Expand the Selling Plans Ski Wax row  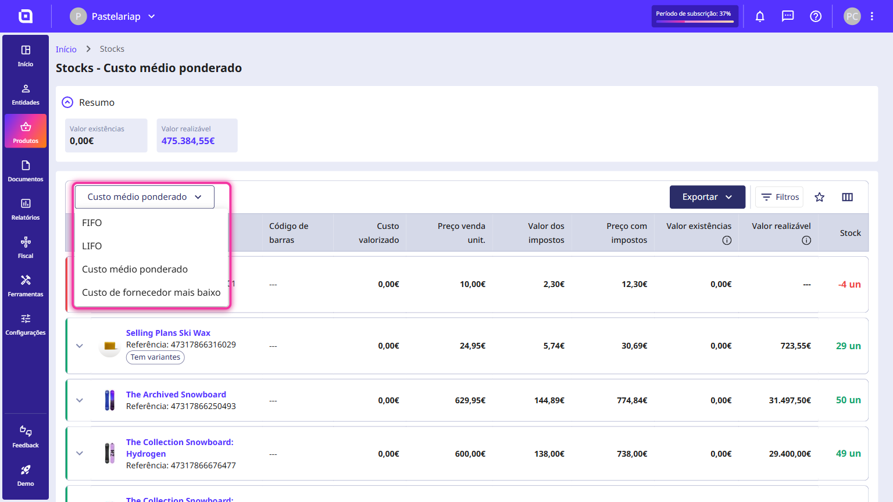click(x=80, y=346)
